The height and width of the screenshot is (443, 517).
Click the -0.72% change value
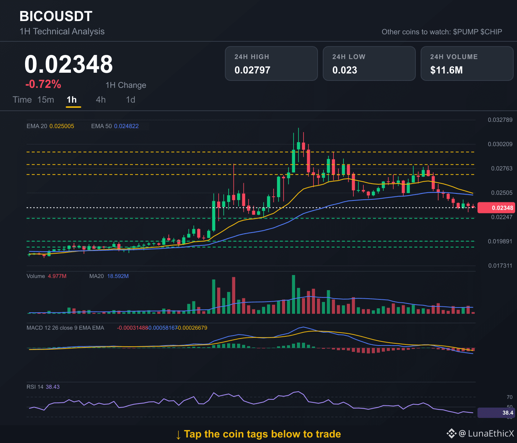click(x=43, y=84)
